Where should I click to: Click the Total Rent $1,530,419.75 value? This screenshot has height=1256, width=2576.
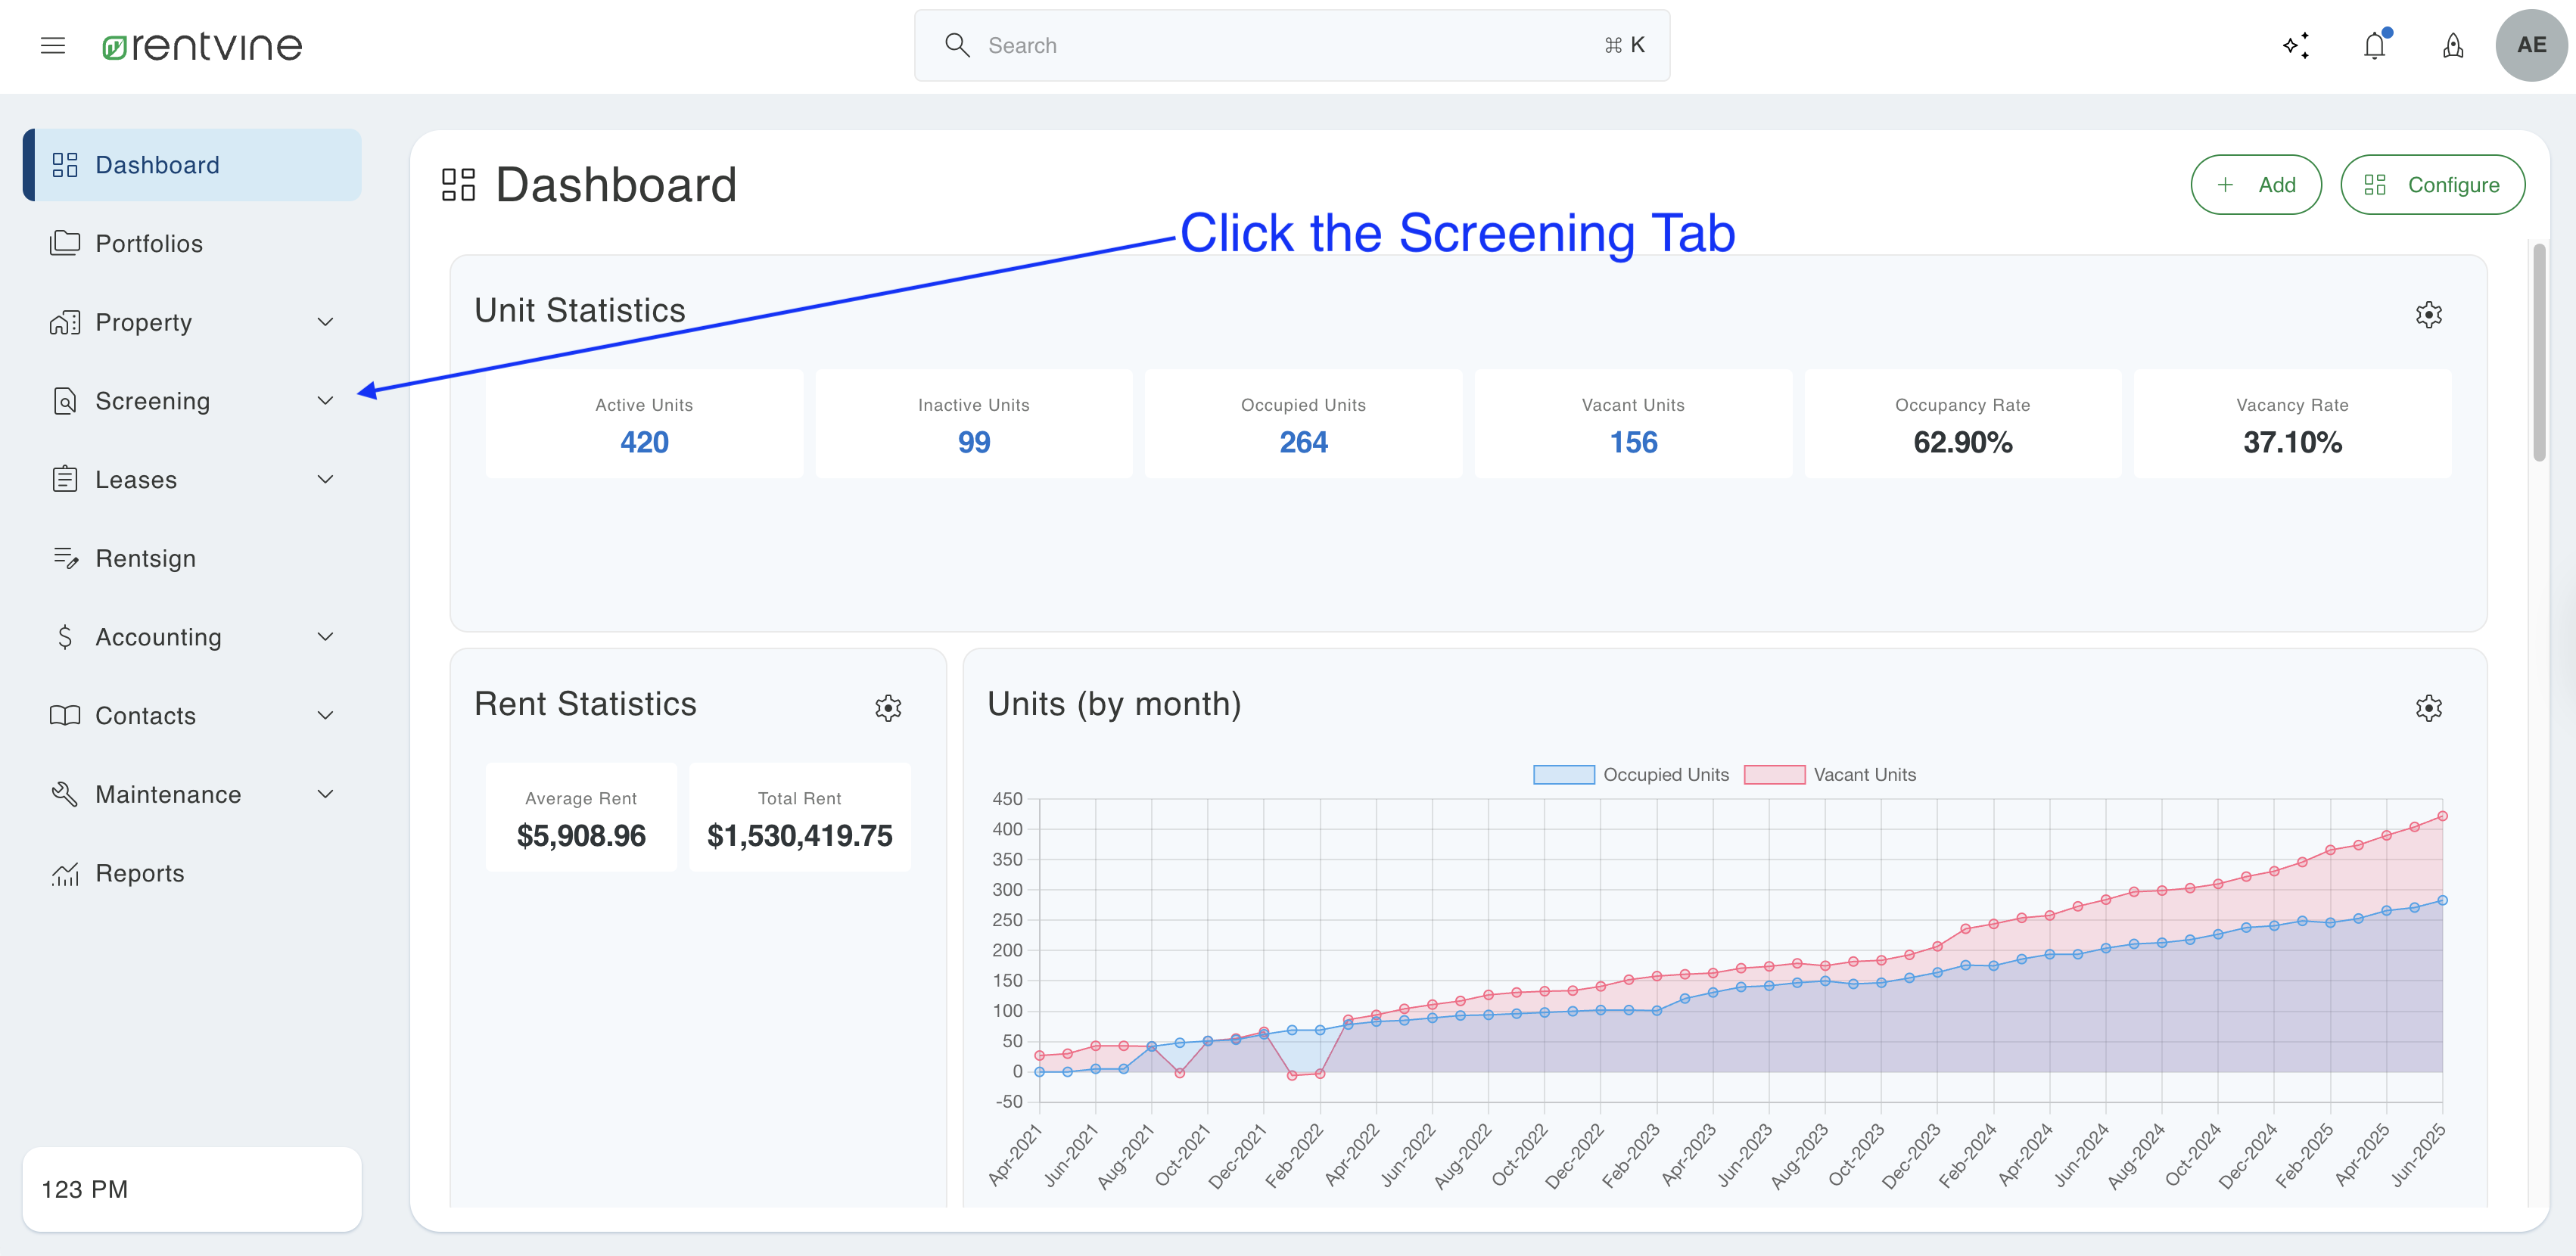point(799,836)
